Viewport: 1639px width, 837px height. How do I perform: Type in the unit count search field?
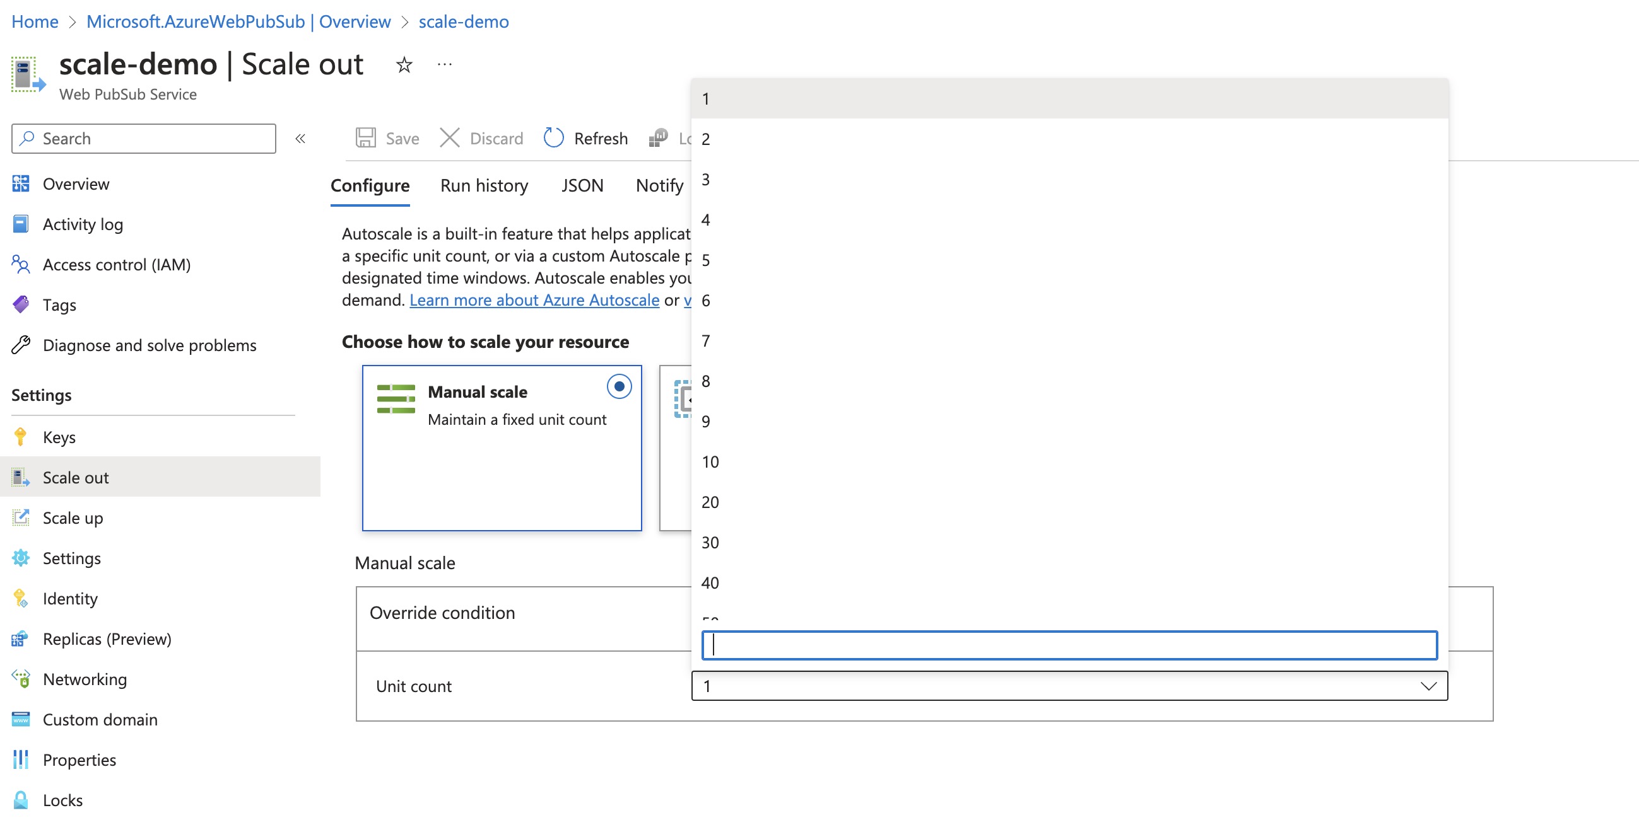[1067, 645]
